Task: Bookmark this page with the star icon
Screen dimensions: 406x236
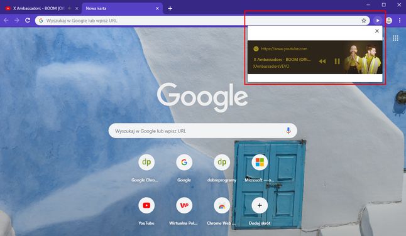Action: (364, 21)
